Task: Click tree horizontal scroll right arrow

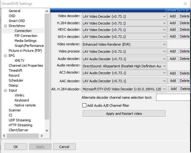Action: pos(42,136)
